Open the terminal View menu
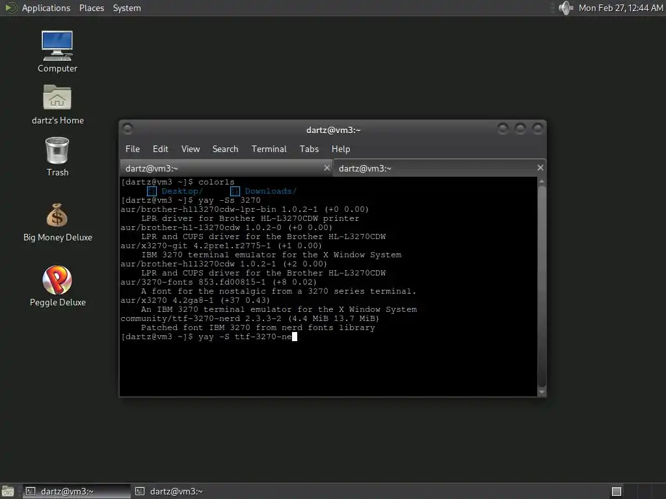 191,149
